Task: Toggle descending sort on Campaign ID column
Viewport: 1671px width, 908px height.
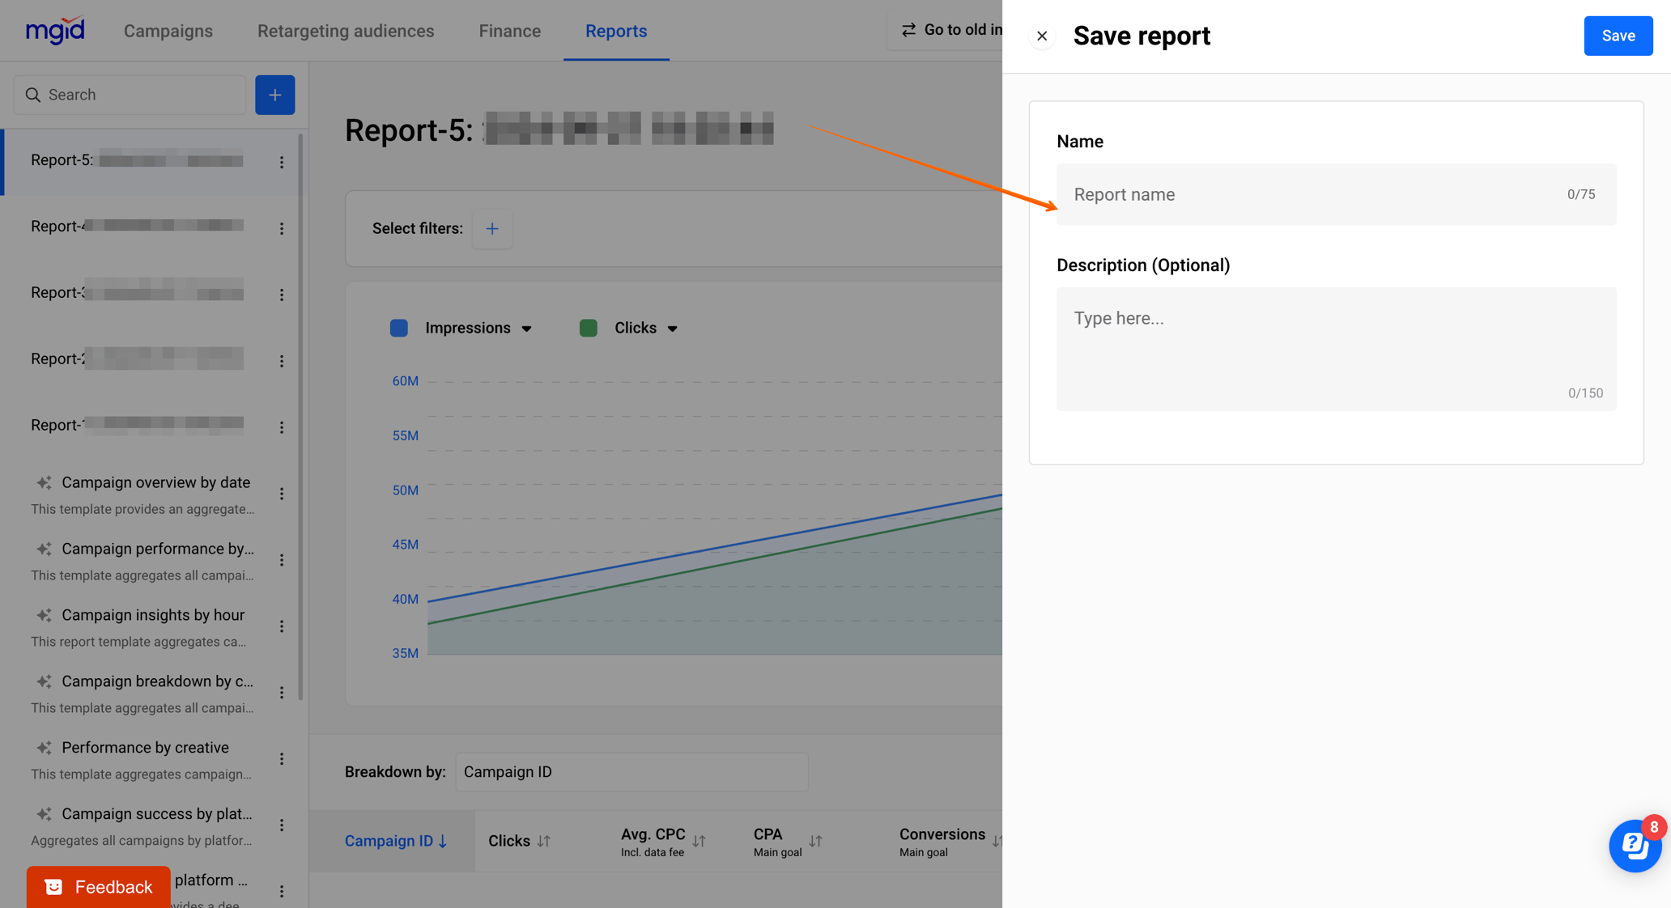Action: 440,841
